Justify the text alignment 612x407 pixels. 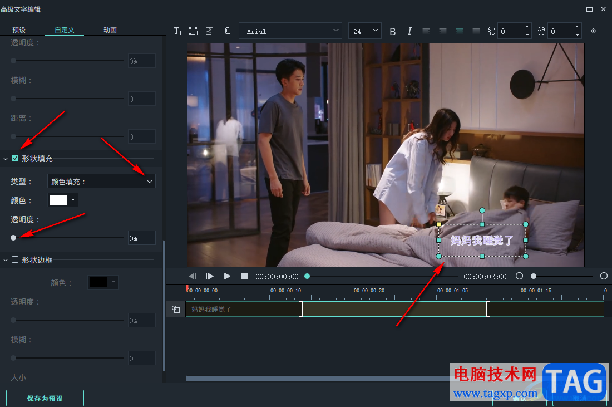tap(476, 31)
